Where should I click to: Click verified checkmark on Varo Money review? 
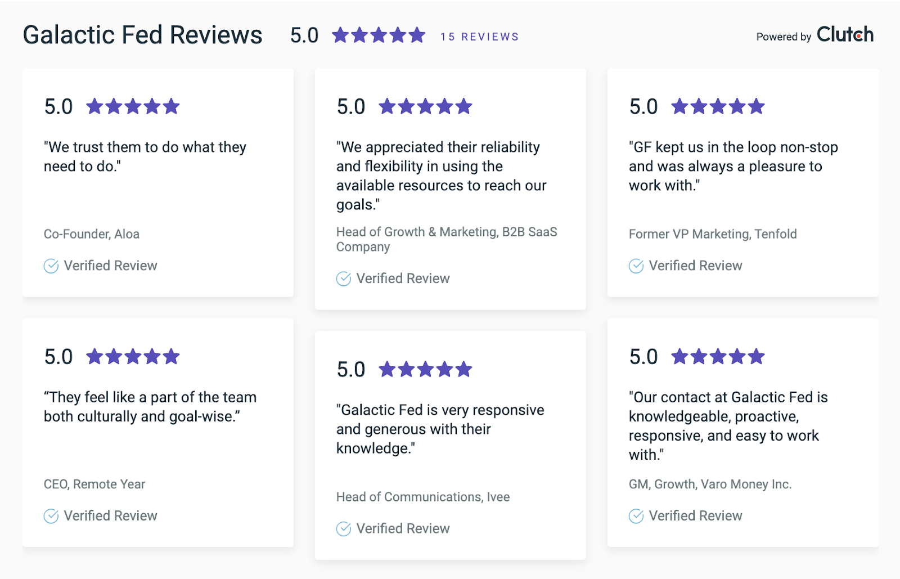pyautogui.click(x=636, y=516)
